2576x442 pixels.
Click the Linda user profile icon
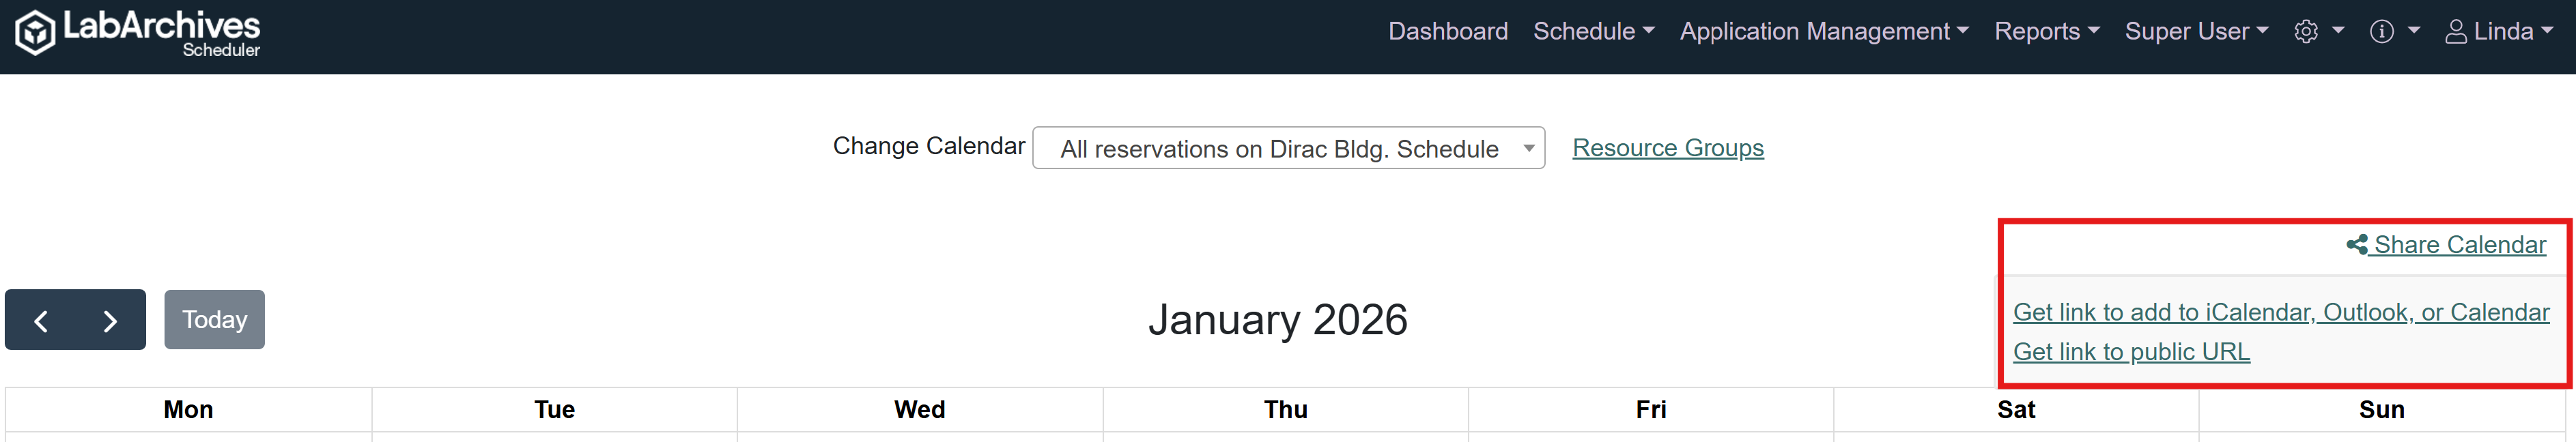(x=2456, y=32)
